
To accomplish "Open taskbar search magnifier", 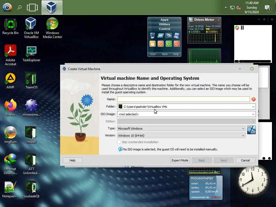I will [x=19, y=7].
